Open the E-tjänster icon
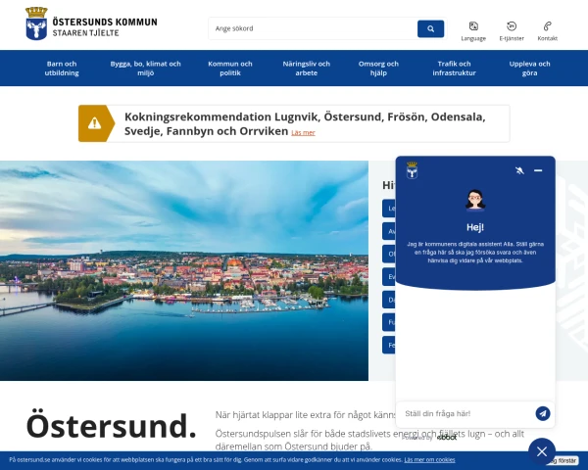 [x=512, y=26]
